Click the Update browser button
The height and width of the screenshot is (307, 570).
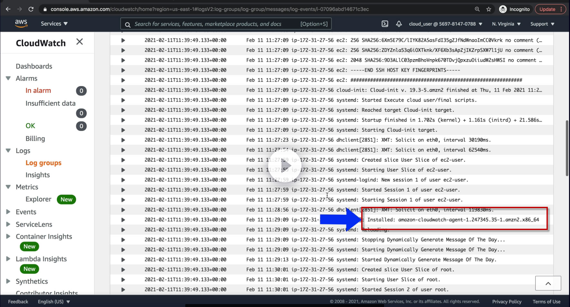pyautogui.click(x=547, y=9)
